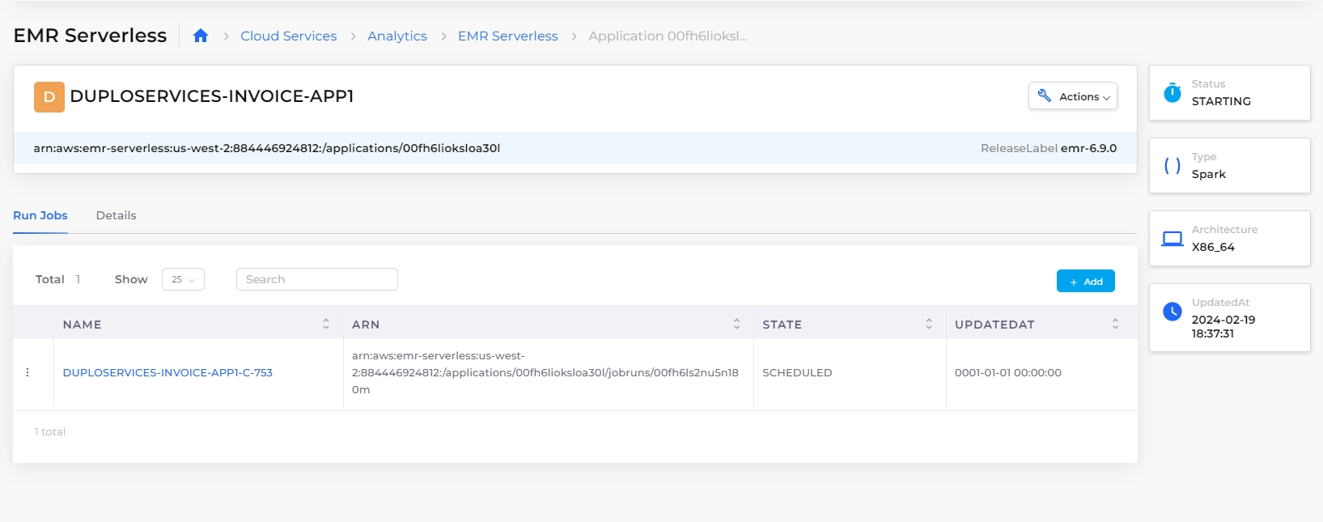Click the parentheses icon in Type card
The width and height of the screenshot is (1323, 522).
tap(1172, 166)
